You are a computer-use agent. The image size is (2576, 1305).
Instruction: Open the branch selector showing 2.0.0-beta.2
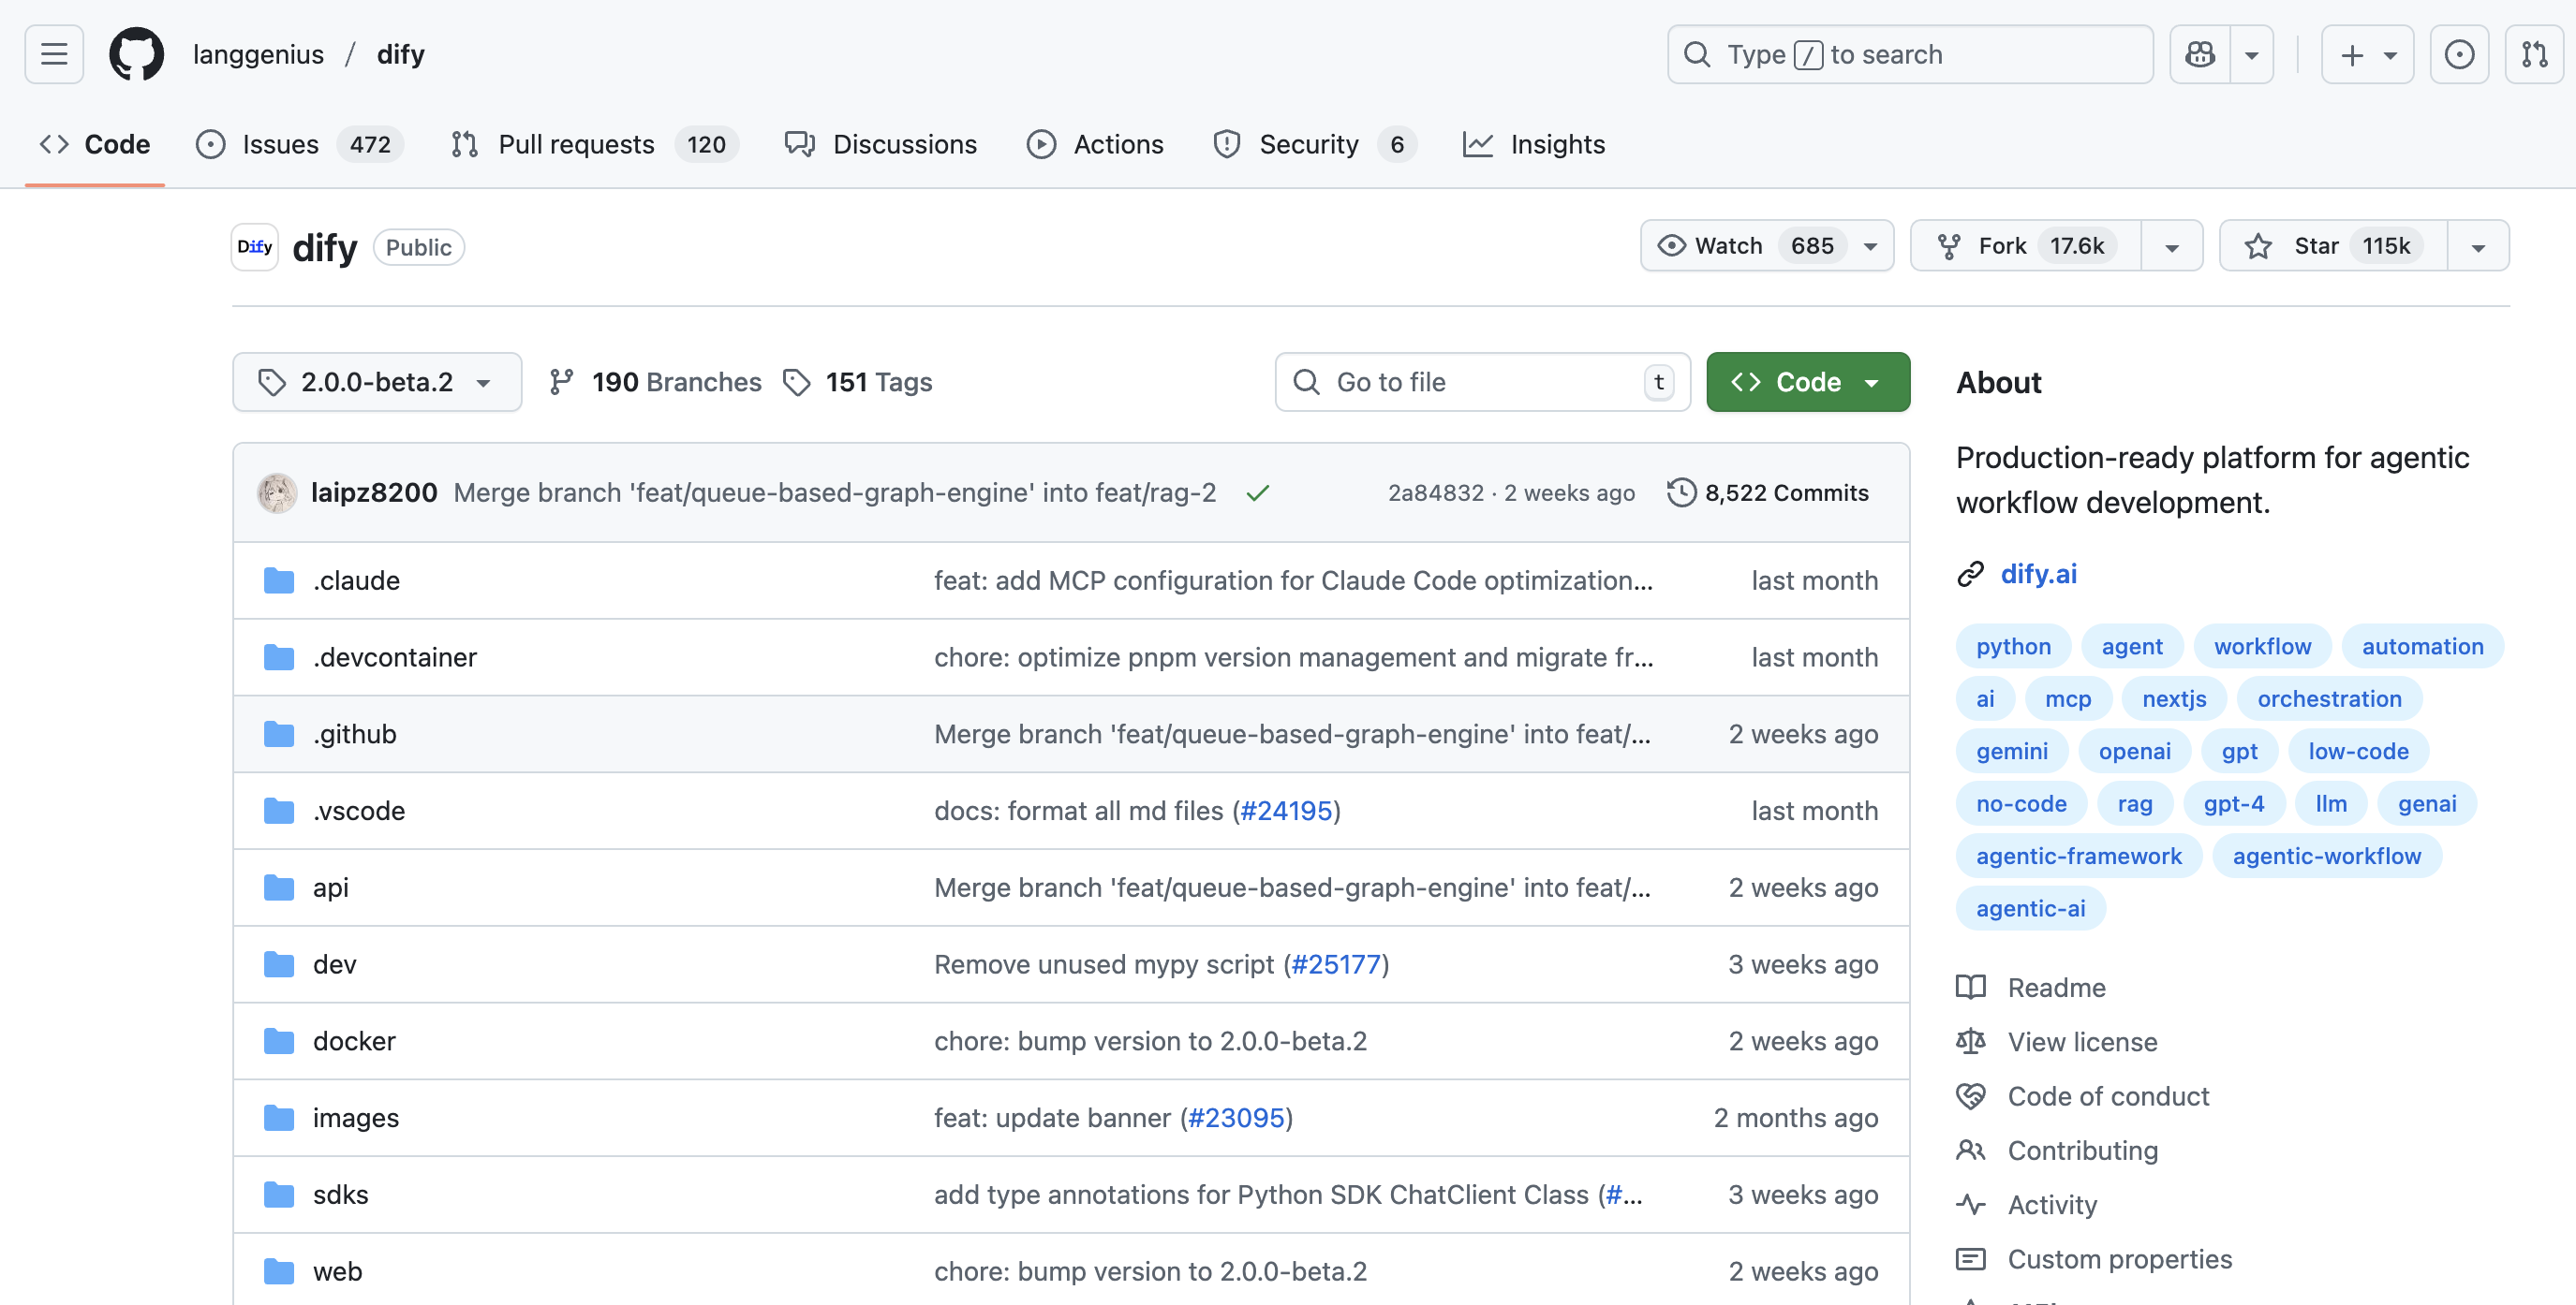click(x=377, y=382)
